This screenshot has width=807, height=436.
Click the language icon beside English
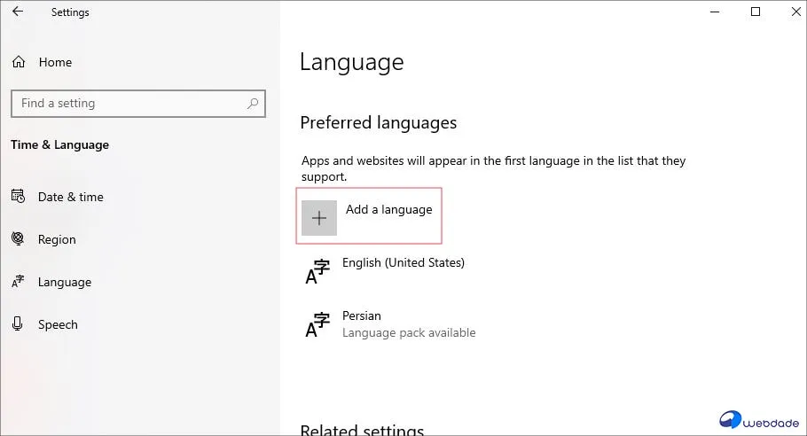coord(317,272)
